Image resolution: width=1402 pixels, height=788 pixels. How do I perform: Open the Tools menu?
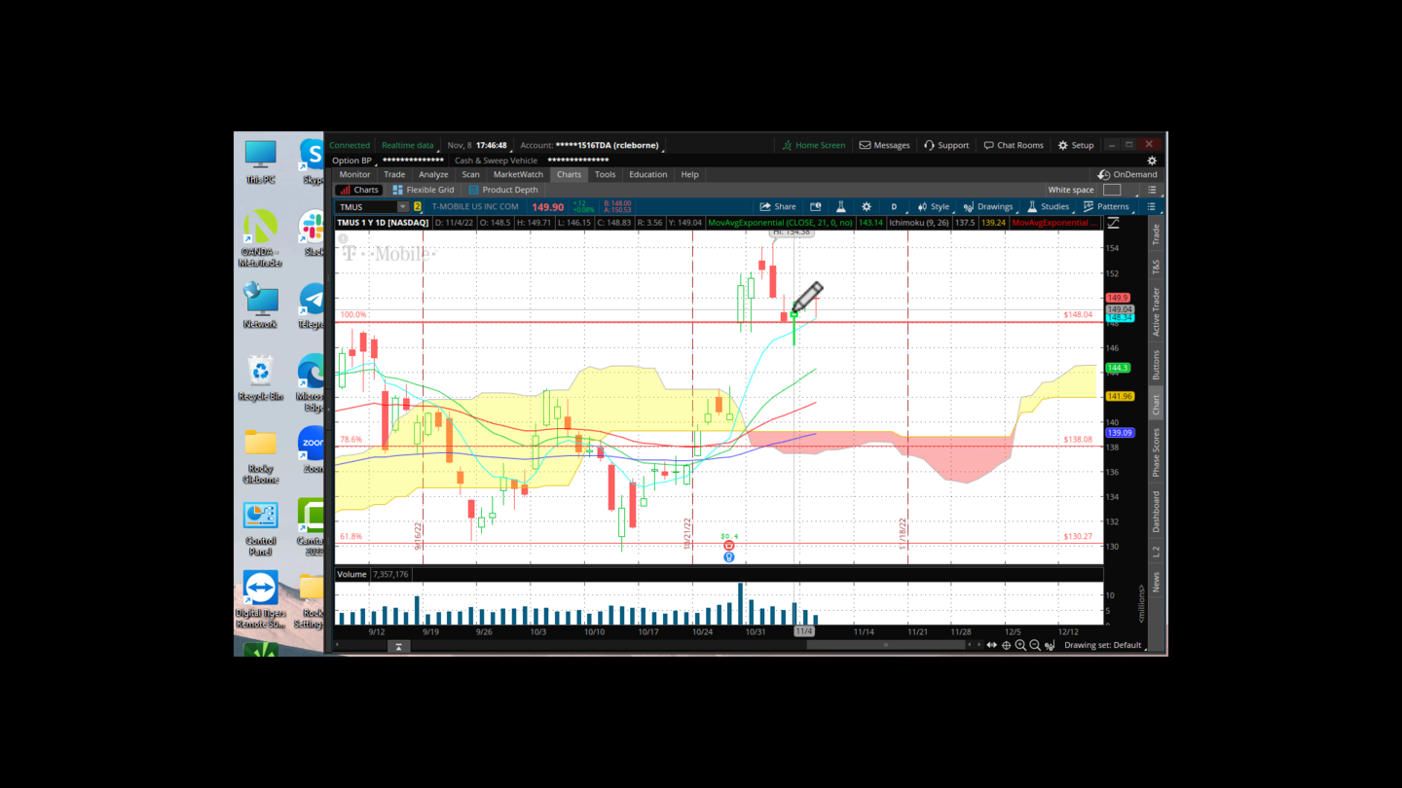click(x=605, y=174)
